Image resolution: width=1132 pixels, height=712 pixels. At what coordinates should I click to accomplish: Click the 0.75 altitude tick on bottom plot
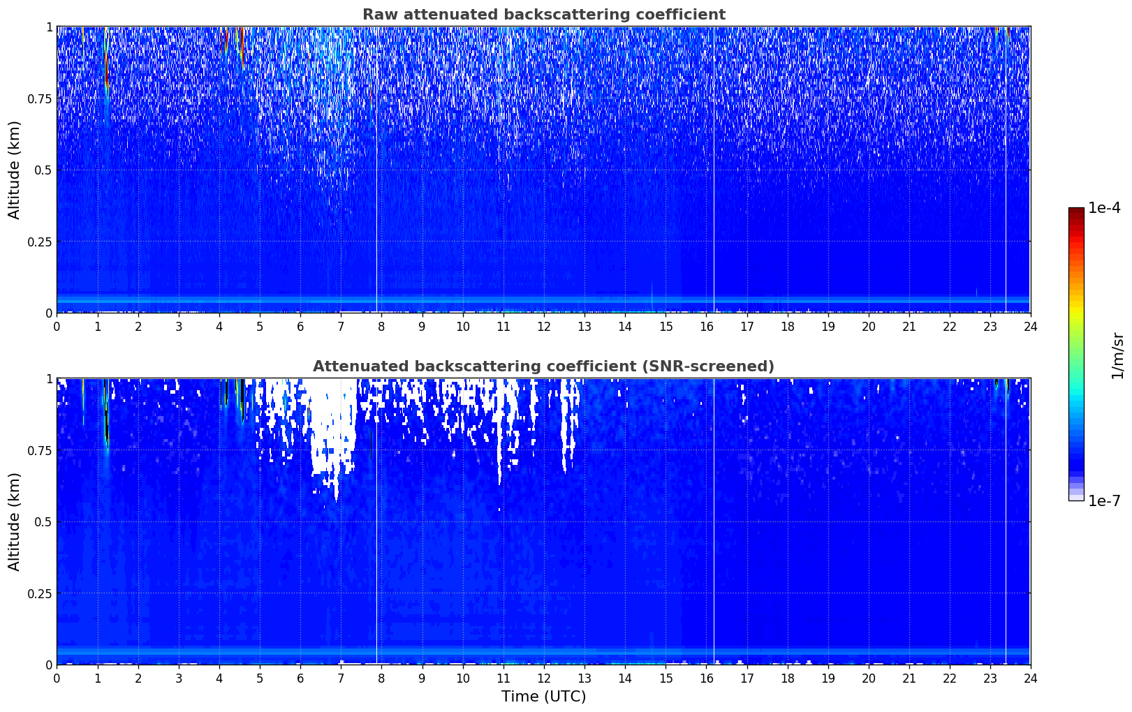coord(40,450)
